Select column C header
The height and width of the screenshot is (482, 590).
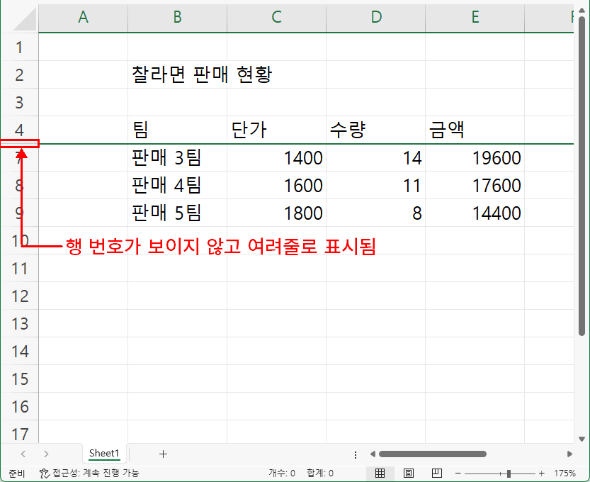[x=276, y=17]
